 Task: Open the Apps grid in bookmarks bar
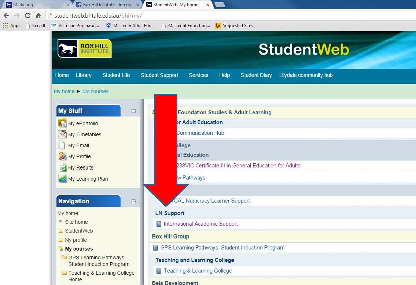[x=11, y=25]
